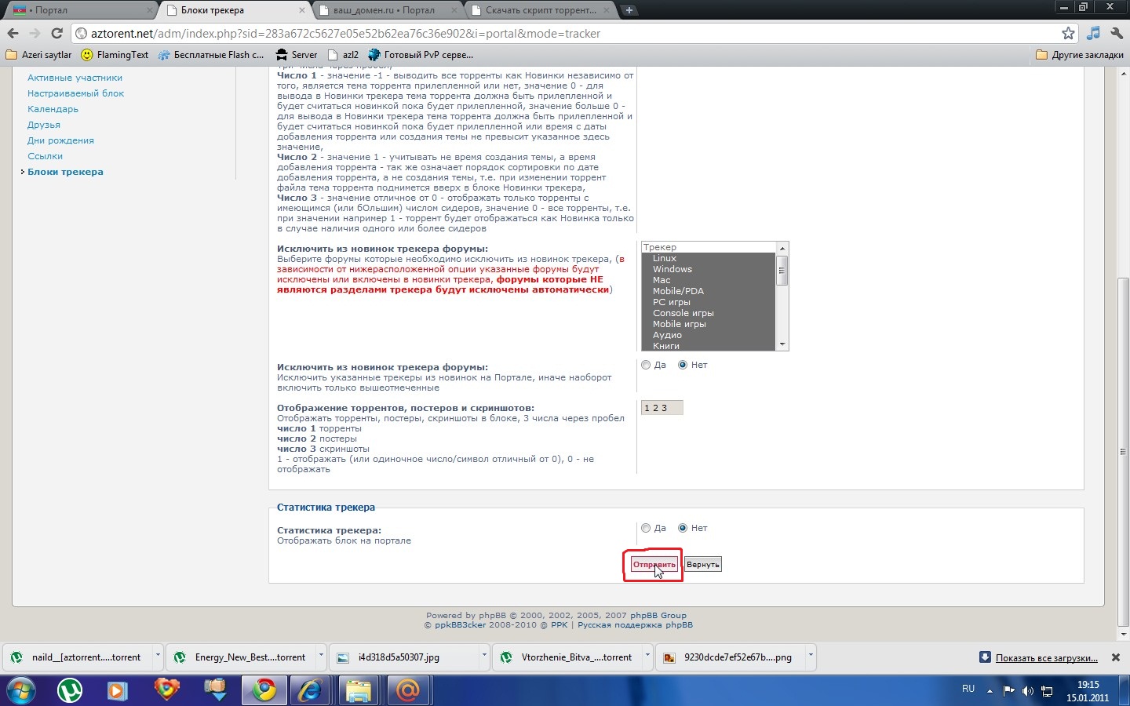Reload the page with the refresh icon
Viewport: 1130px width, 706px height.
click(x=56, y=33)
